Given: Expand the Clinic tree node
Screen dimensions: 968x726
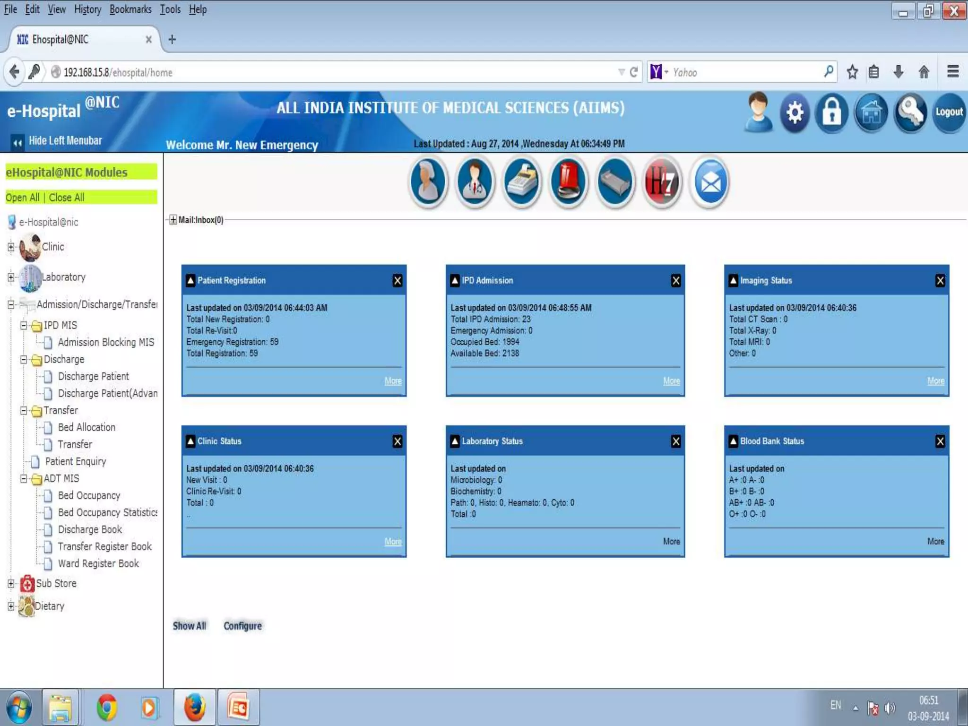Looking at the screenshot, I should click(x=11, y=247).
